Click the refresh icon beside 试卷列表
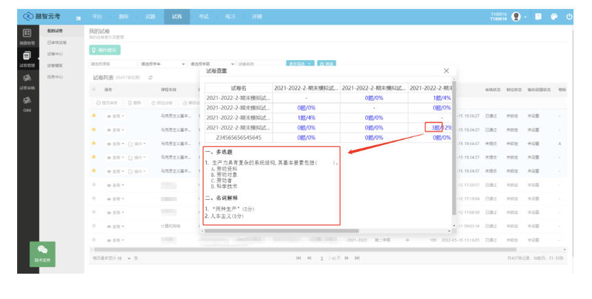The image size is (592, 299). [x=150, y=77]
